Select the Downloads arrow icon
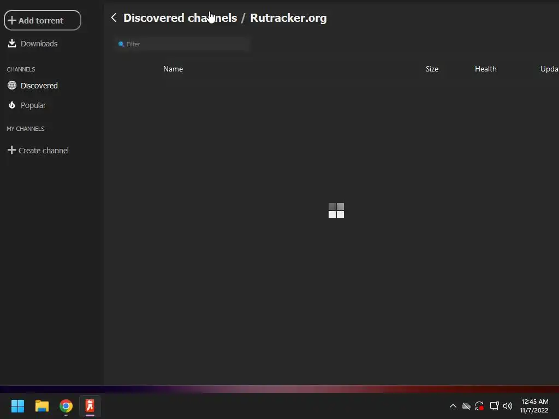Viewport: 559px width, 419px height. coord(12,44)
